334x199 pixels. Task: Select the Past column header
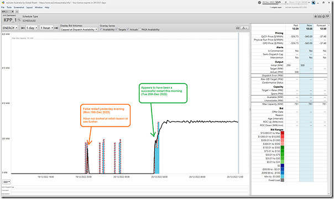296,25
